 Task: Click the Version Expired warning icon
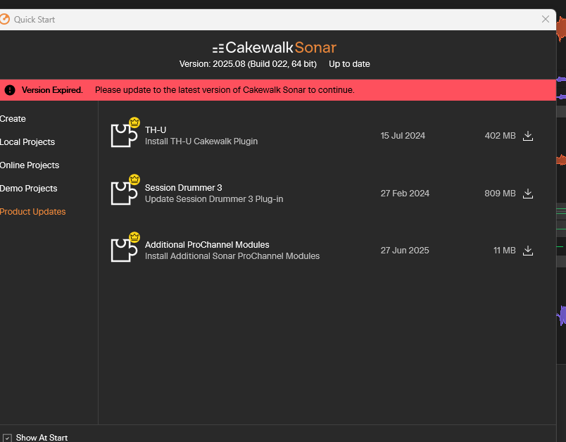[10, 90]
